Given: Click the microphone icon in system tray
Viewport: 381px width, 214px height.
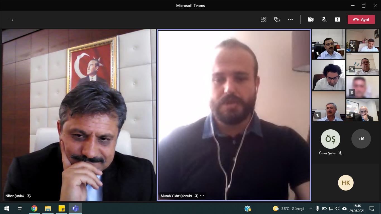Looking at the screenshot, I should pyautogui.click(x=317, y=208).
